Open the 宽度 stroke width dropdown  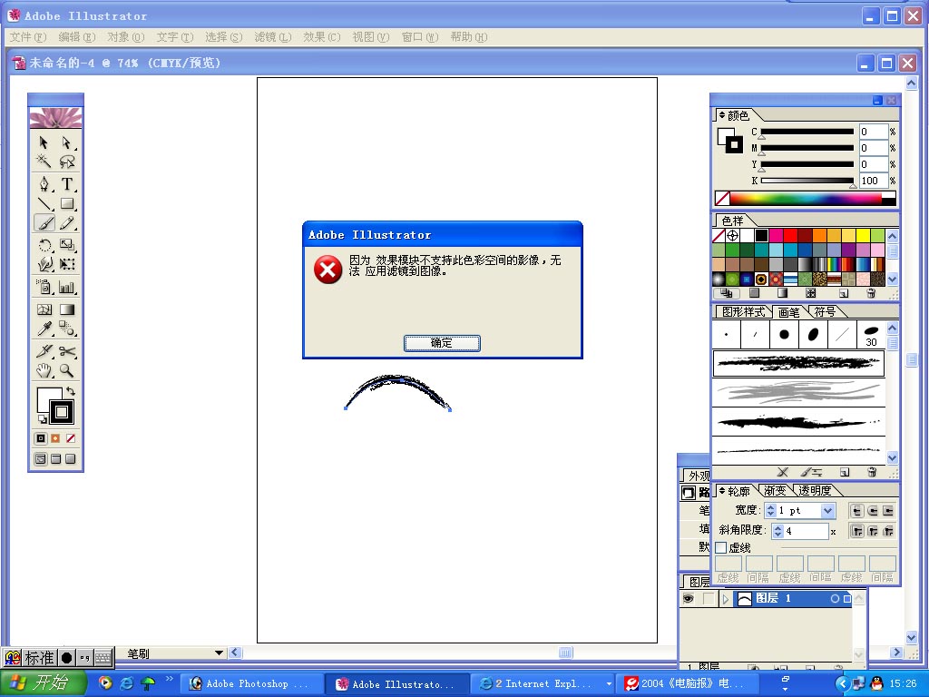(x=827, y=510)
